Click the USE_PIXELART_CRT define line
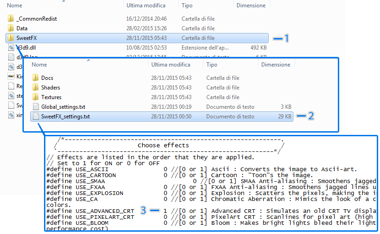This screenshot has width=380, height=234. [211, 217]
